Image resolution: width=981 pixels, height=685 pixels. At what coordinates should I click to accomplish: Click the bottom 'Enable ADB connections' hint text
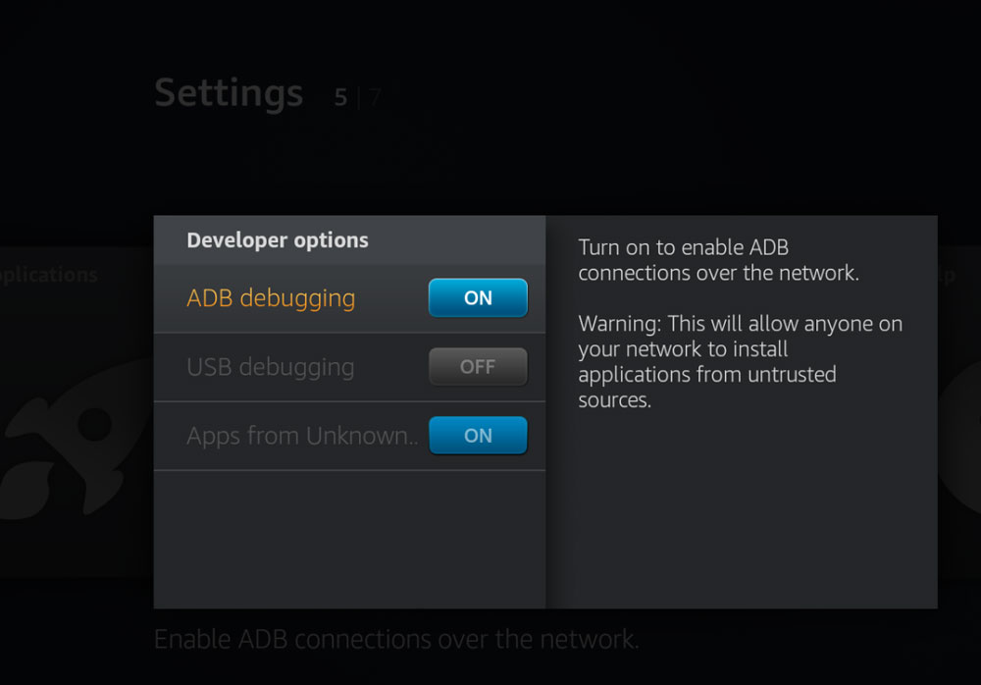(x=396, y=639)
